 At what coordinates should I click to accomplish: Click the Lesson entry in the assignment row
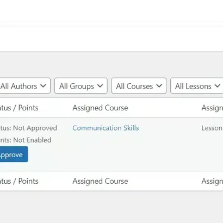coord(212,128)
